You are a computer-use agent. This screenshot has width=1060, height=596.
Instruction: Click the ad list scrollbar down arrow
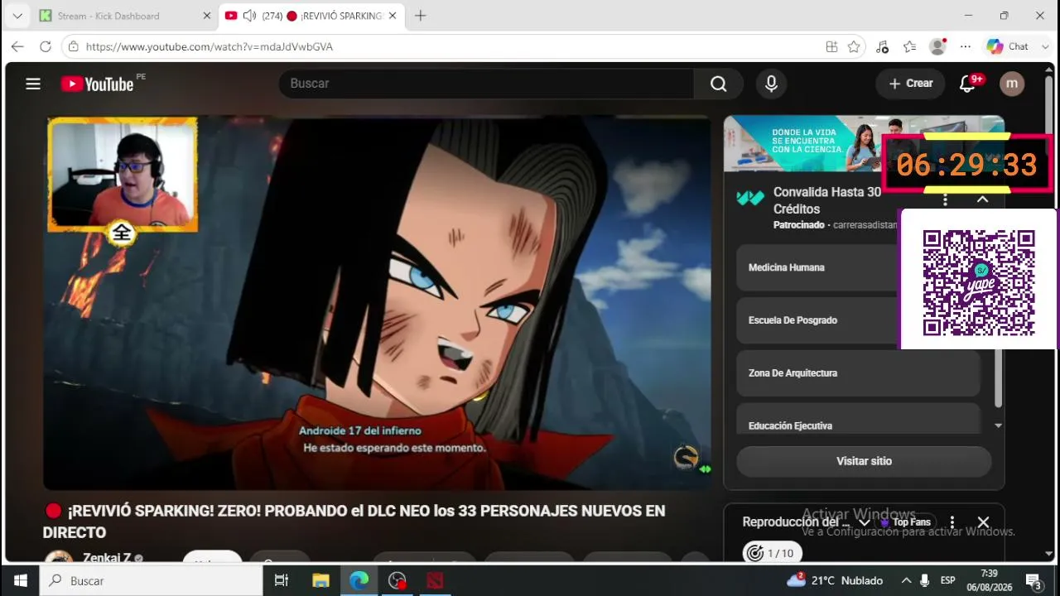click(x=998, y=425)
